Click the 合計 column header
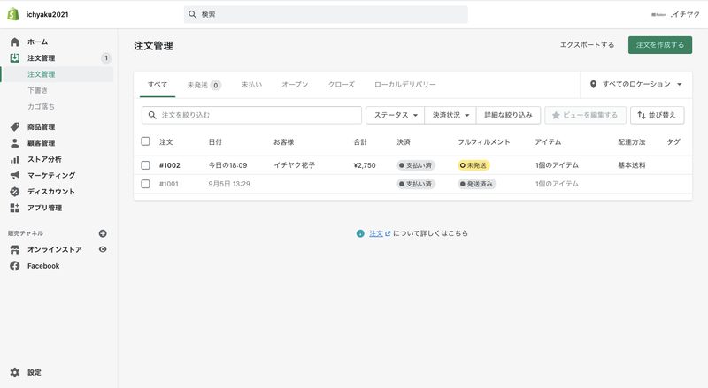Image resolution: width=708 pixels, height=388 pixels. pos(360,141)
